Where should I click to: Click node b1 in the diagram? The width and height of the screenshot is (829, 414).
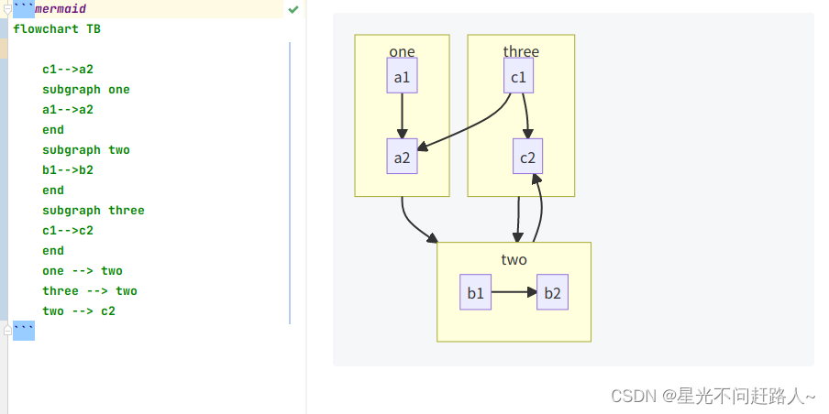pos(475,292)
